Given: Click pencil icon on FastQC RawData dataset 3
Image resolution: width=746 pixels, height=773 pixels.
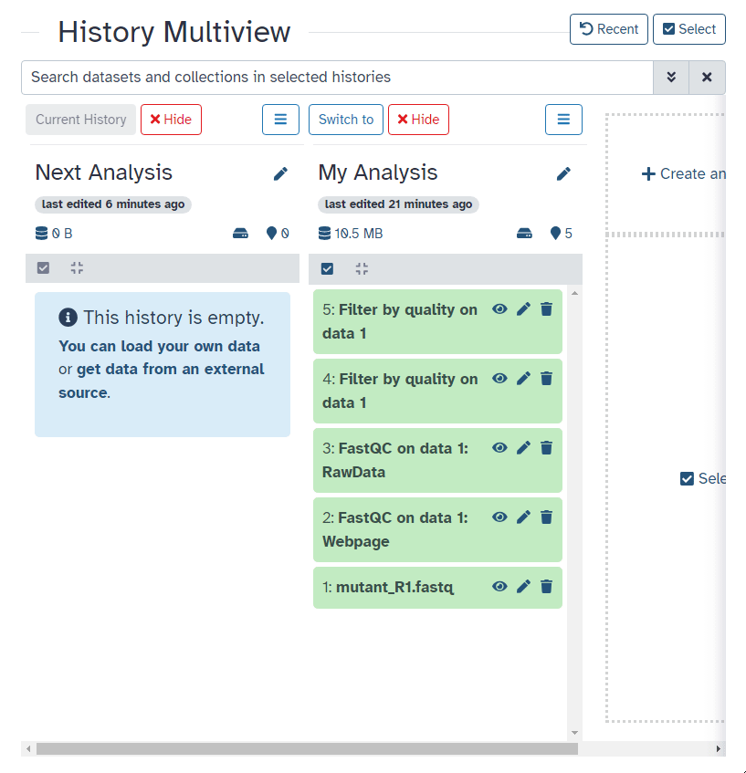Looking at the screenshot, I should click(523, 447).
